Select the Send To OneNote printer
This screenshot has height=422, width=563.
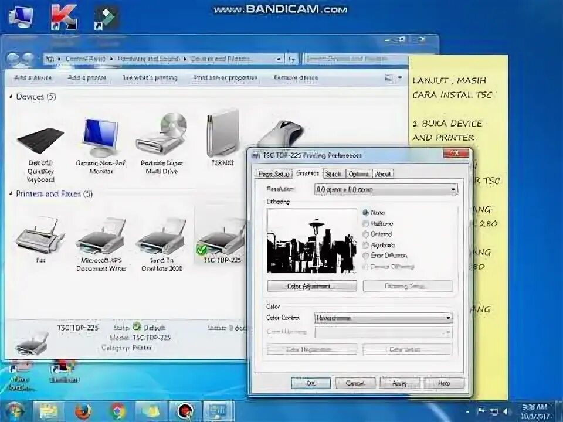tap(162, 245)
